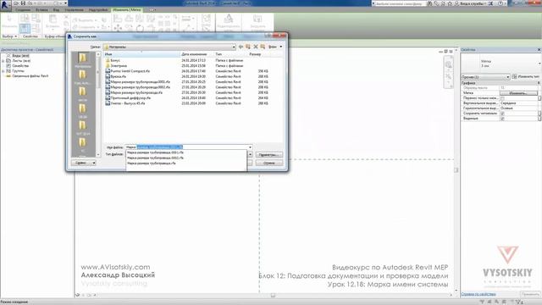Open the Электрика folder in file list
The width and height of the screenshot is (542, 305).
click(x=119, y=66)
